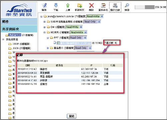The width and height of the screenshot is (167, 120).
Task: Open the sidebar folder with 29個檔案
Action: point(19,48)
